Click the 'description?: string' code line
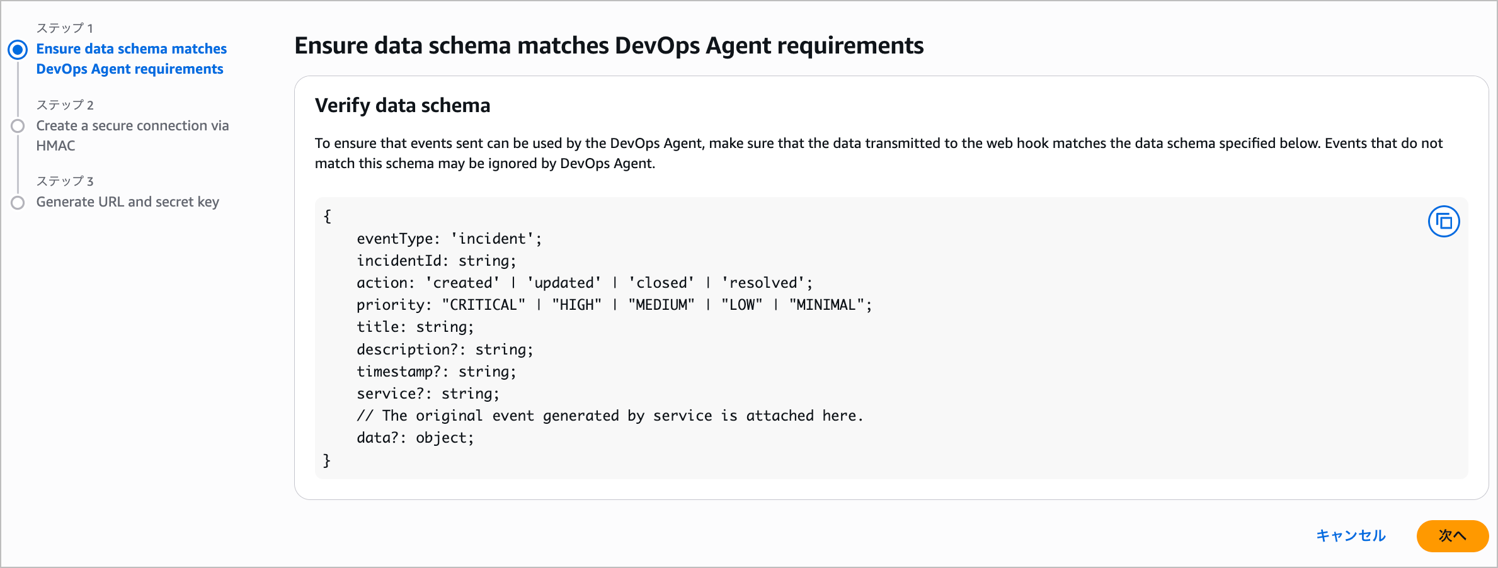Screen dimensions: 1498x568 pyautogui.click(x=444, y=349)
